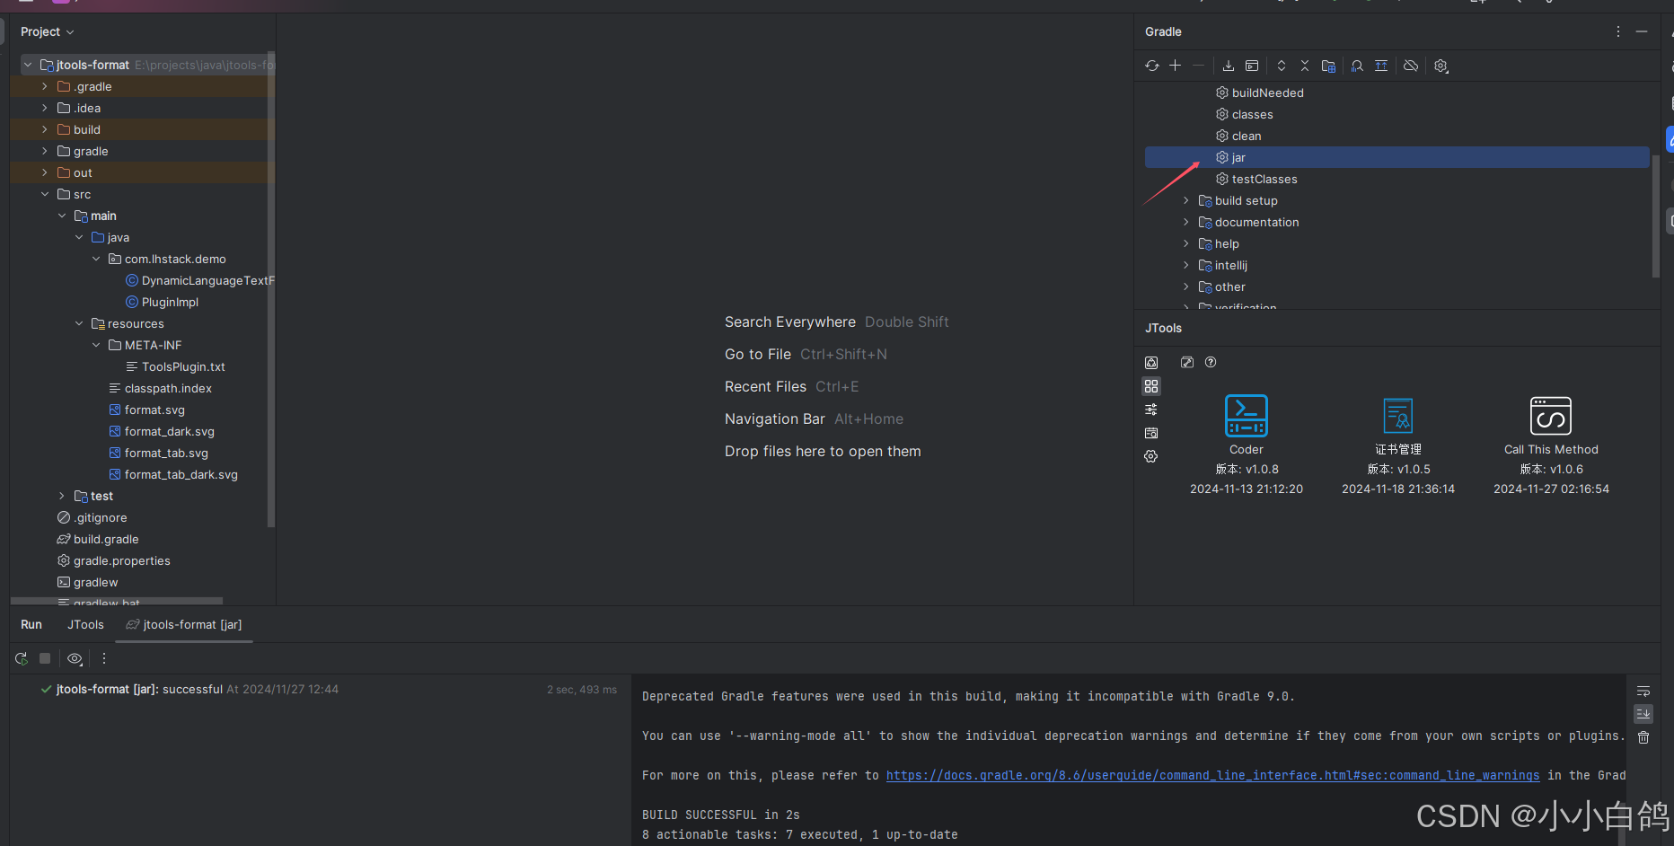Select the JTools edit panel icon
Viewport: 1674px width, 846px height.
[1187, 362]
